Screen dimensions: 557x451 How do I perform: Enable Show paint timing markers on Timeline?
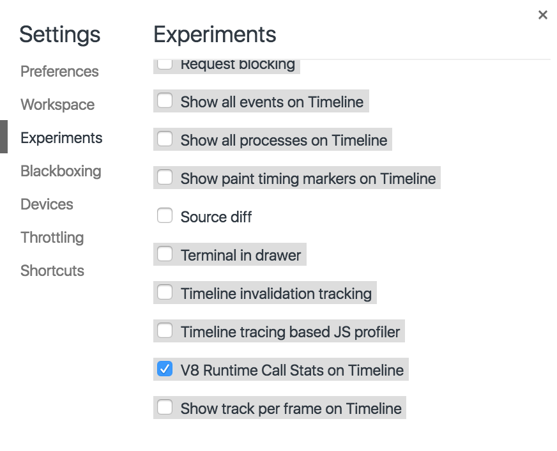165,177
